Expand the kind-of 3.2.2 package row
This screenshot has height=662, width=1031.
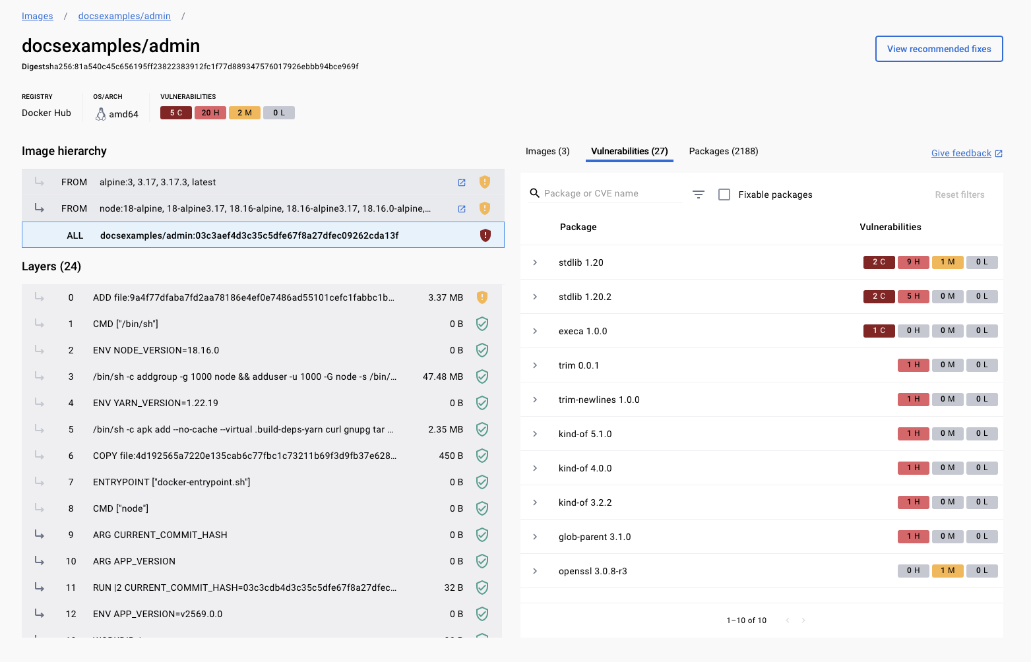pos(535,502)
